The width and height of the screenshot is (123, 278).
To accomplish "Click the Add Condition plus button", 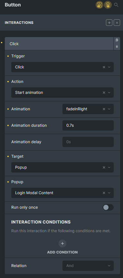I will point(62,243).
